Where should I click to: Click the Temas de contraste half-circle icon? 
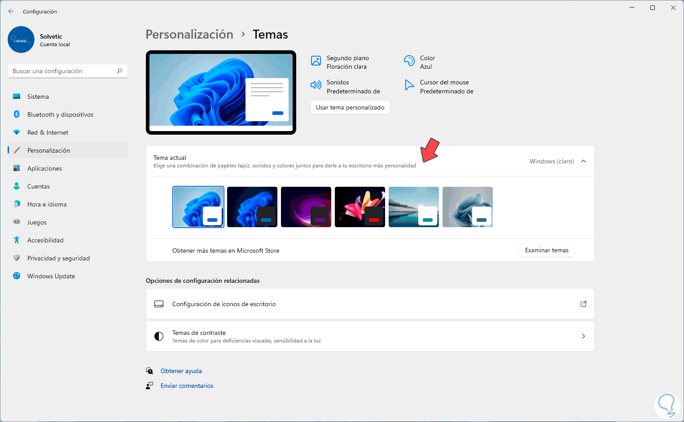pos(159,336)
